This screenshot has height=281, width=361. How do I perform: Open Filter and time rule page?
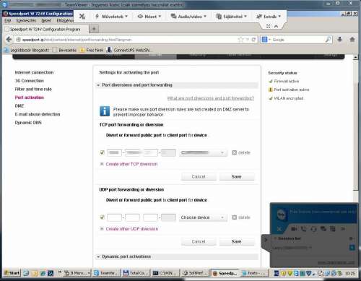(x=33, y=89)
